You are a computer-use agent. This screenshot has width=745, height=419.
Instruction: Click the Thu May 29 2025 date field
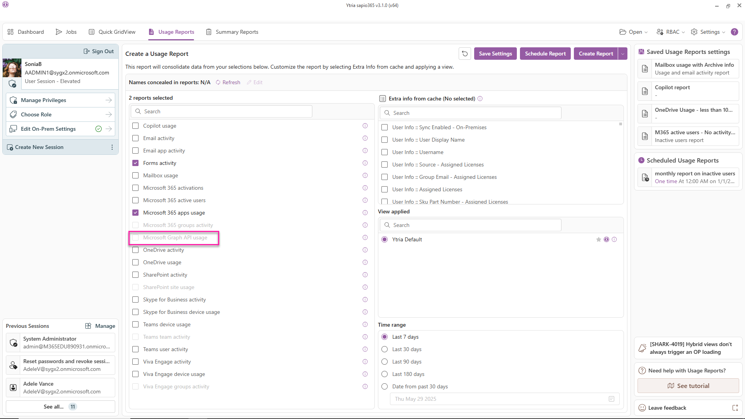pyautogui.click(x=504, y=399)
